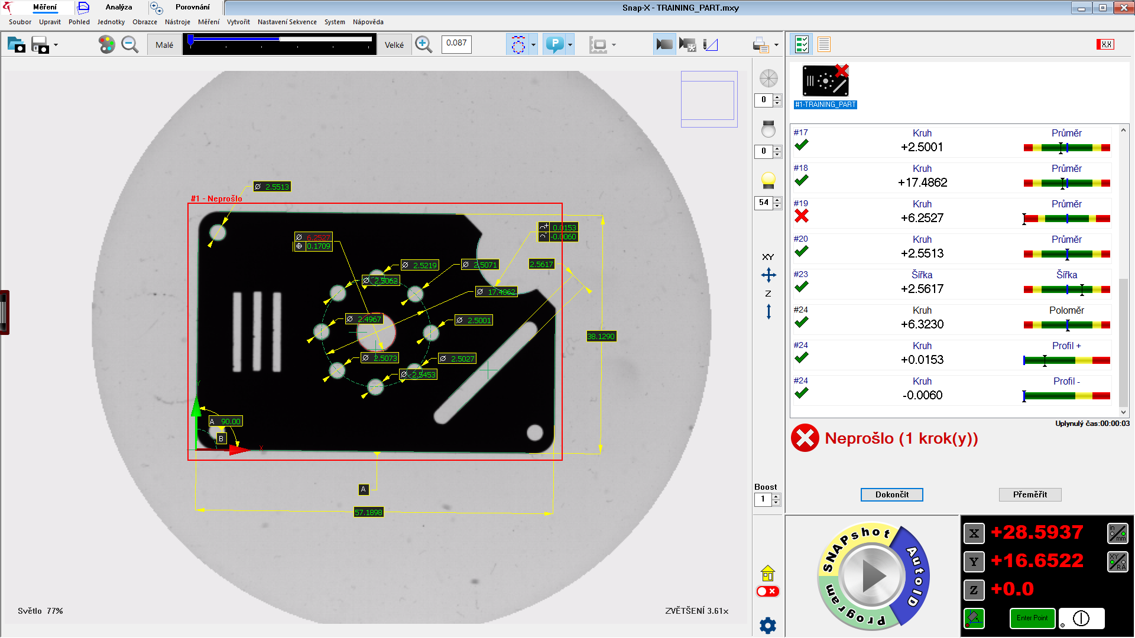Open the color palette tool
Image resolution: width=1135 pixels, height=638 pixels.
[106, 44]
